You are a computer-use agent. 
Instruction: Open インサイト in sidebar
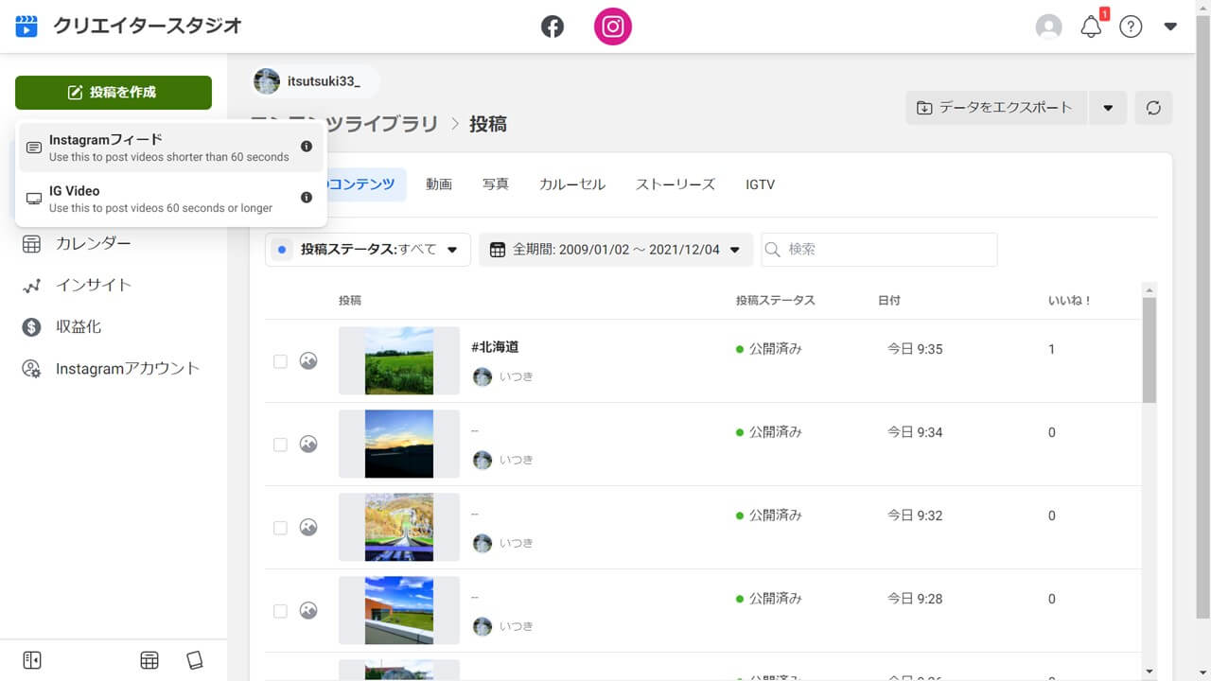point(94,285)
